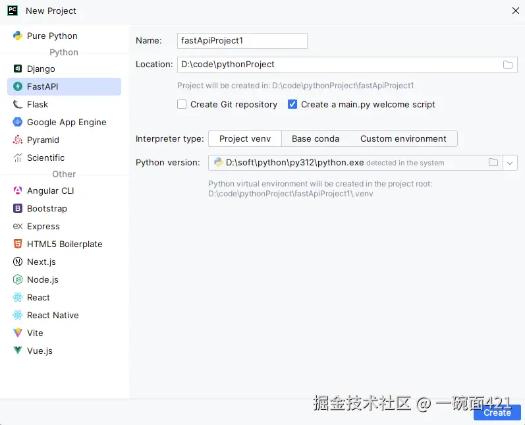Image resolution: width=525 pixels, height=425 pixels.
Task: Click the Create button
Action: [497, 412]
